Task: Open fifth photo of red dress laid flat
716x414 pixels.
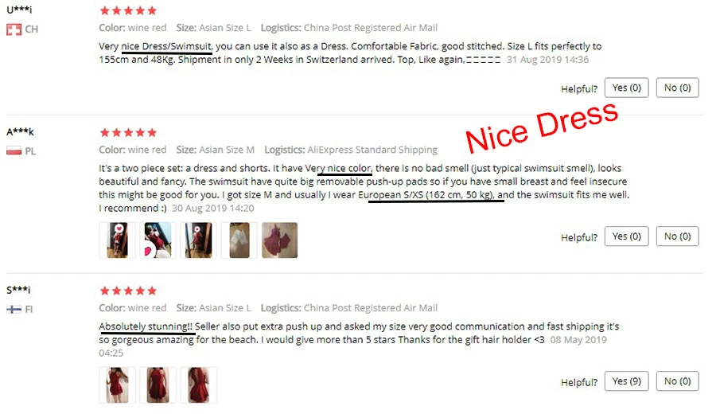Action: pos(279,240)
